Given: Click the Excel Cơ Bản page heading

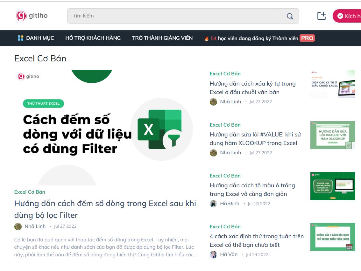Looking at the screenshot, I should [39, 59].
